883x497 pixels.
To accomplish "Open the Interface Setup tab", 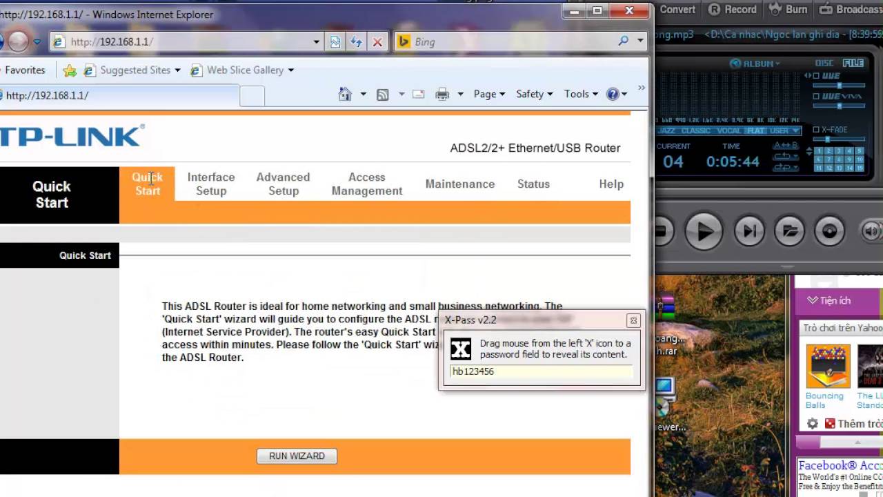I will (x=211, y=184).
